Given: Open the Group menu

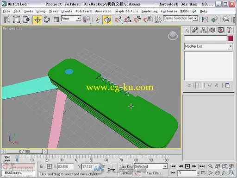Looking at the screenshot, I should pos(41,11).
